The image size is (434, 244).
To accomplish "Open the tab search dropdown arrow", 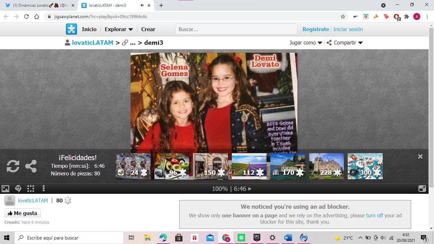I will [383, 5].
